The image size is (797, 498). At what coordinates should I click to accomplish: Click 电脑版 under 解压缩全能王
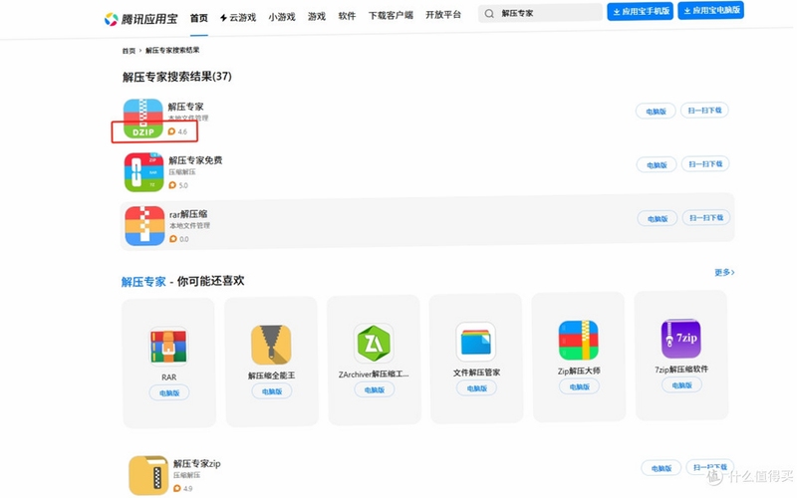coord(272,391)
